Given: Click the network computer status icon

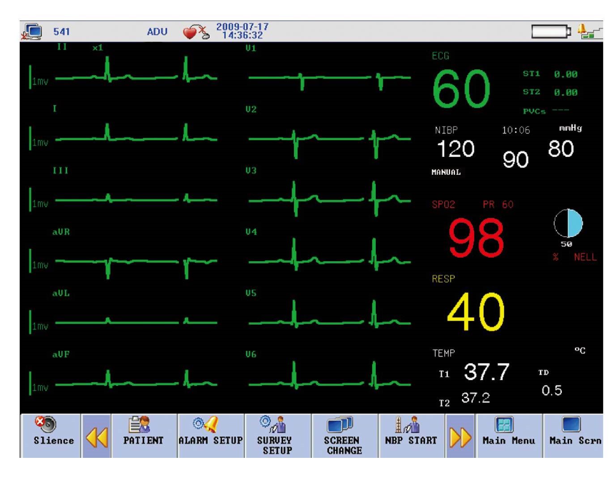Looking at the screenshot, I should point(32,32).
